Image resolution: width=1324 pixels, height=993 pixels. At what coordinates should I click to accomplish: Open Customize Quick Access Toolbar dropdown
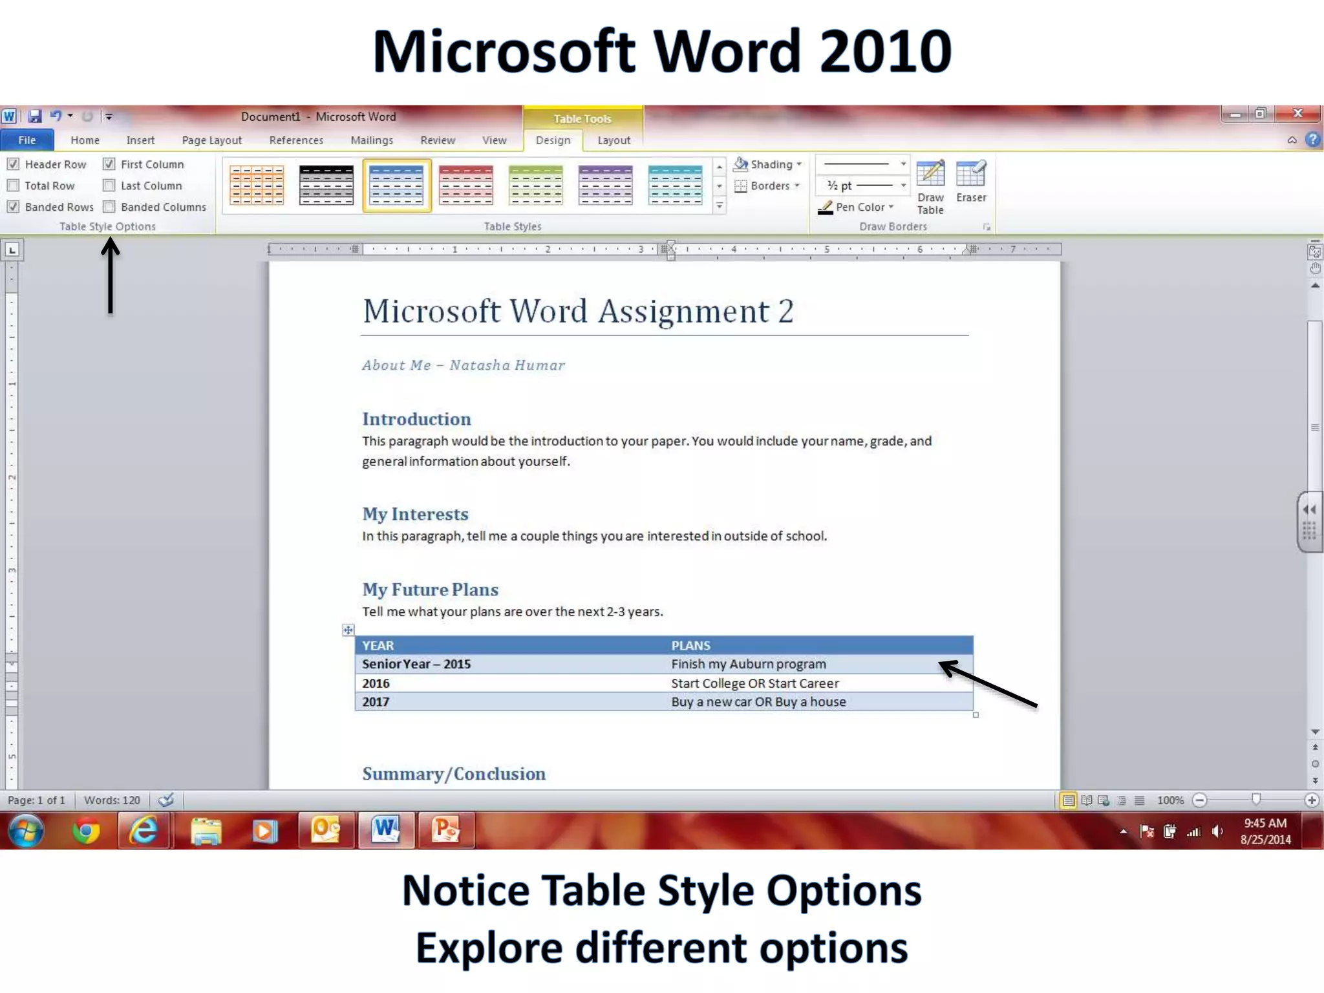[109, 117]
